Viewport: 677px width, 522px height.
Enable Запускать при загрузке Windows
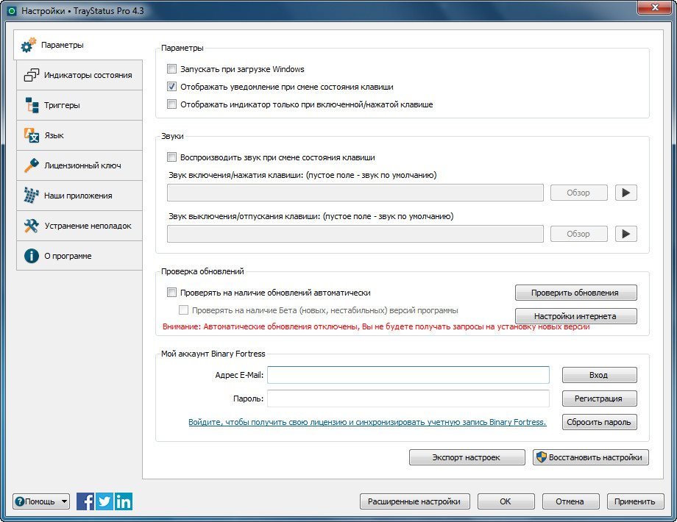172,69
